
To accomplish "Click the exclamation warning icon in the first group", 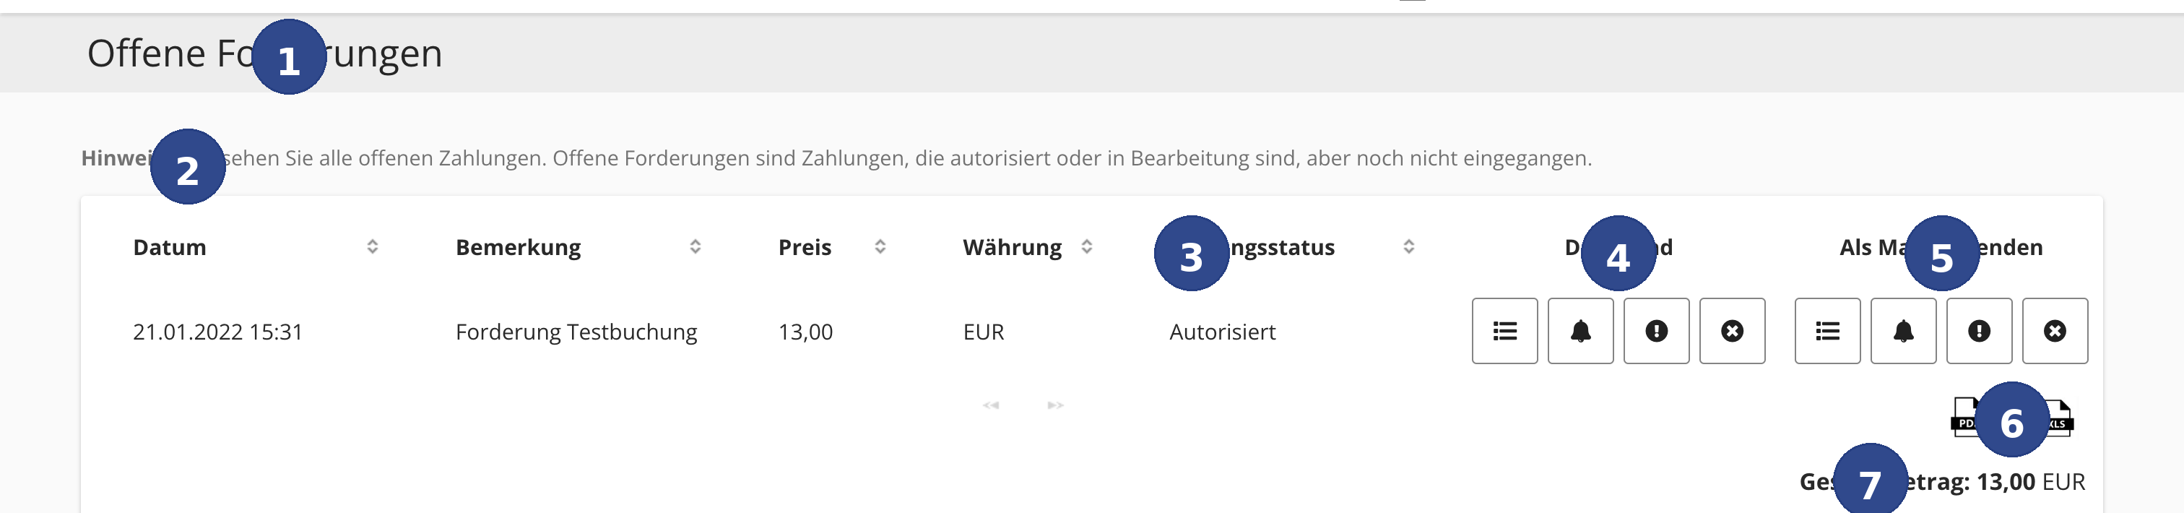I will [1656, 331].
